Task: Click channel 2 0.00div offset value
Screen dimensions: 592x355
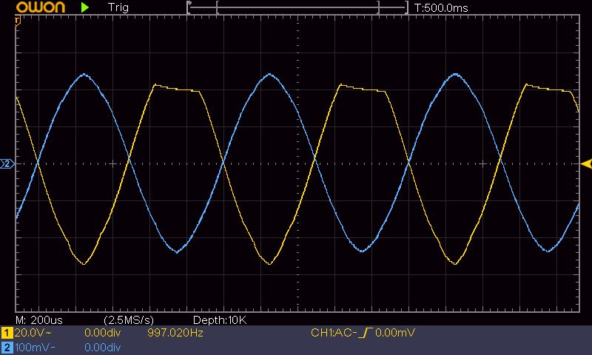Action: click(102, 347)
